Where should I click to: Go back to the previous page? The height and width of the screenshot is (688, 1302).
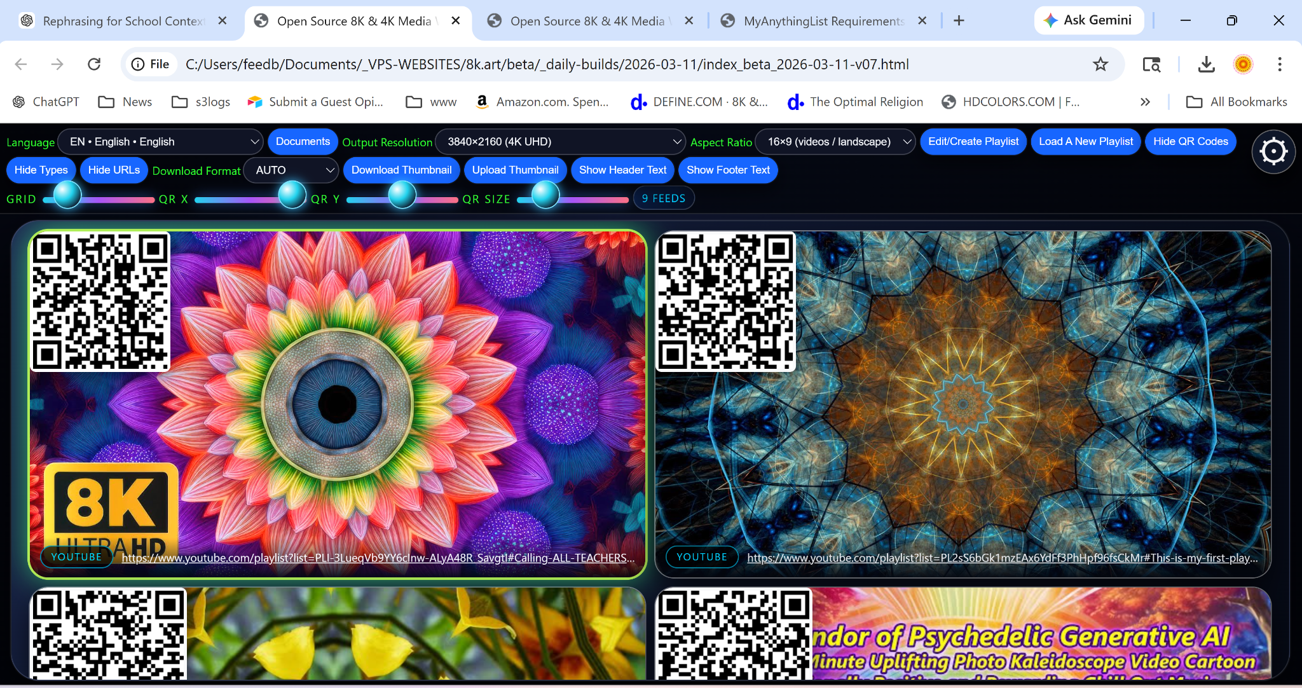point(21,64)
